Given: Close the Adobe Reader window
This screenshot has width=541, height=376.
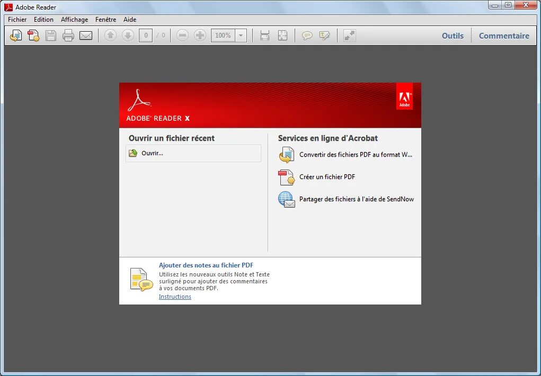Looking at the screenshot, I should (x=526, y=5).
